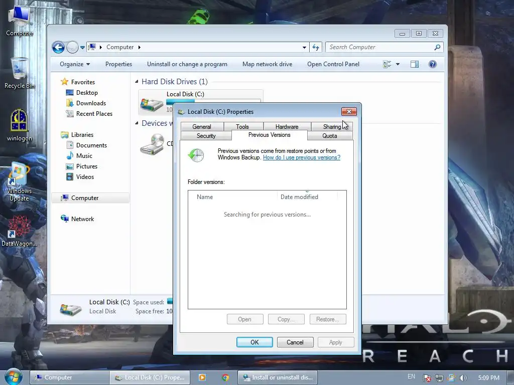The image size is (514, 385).
Task: Click the Date modified column header
Action: 307,197
